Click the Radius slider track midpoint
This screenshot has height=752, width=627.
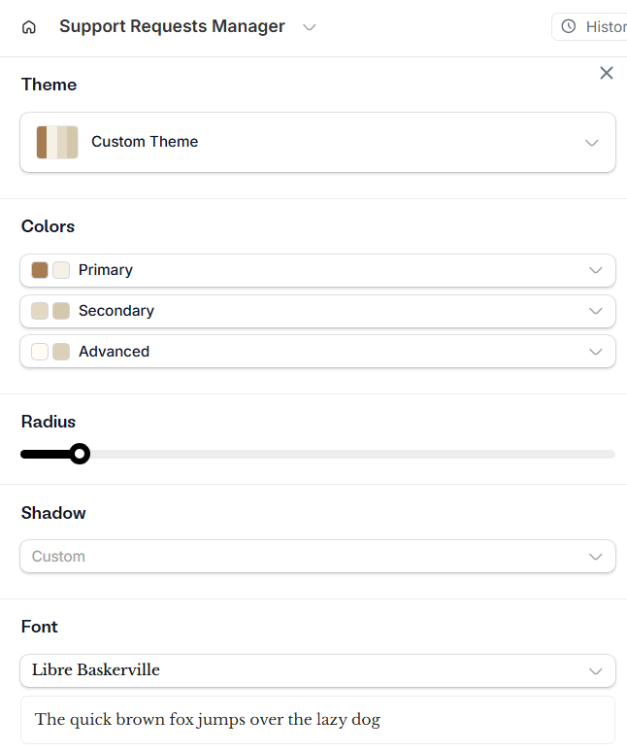pyautogui.click(x=317, y=454)
